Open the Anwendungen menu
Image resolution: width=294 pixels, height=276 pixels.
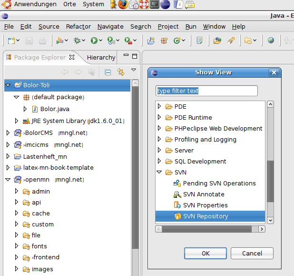pyautogui.click(x=35, y=4)
